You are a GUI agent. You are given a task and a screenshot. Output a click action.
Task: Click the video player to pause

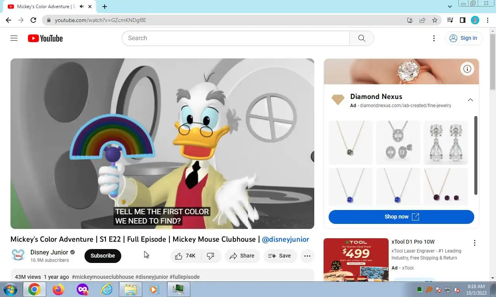(x=162, y=143)
